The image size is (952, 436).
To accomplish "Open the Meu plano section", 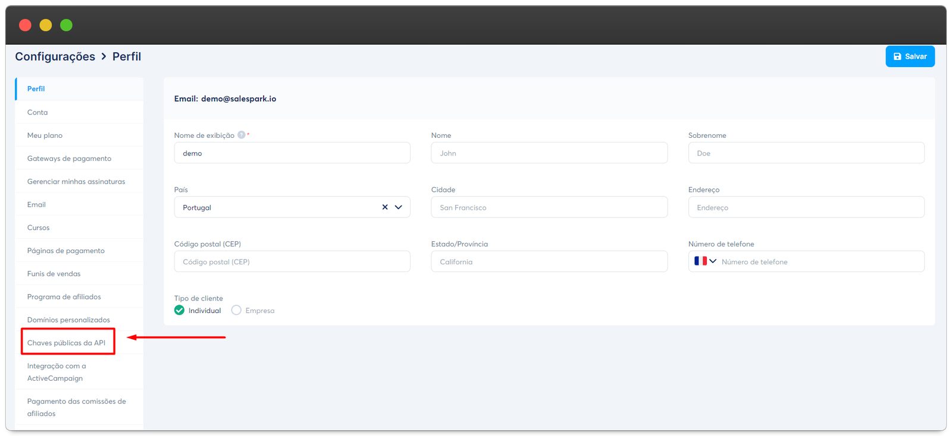I will (x=45, y=135).
